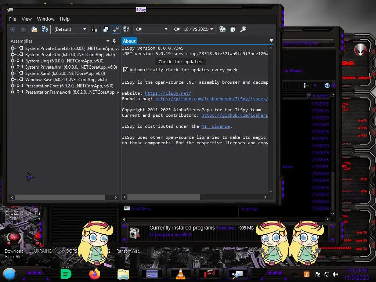
Task: Click assemblies panel scroll left arrow
Action: pos(12,197)
